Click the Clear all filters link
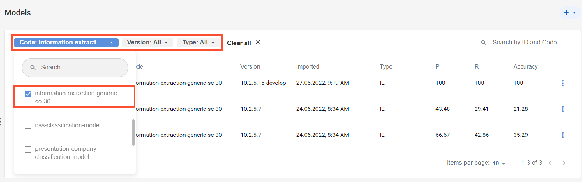582x182 pixels. [239, 43]
